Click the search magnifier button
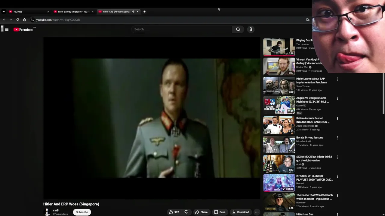Screen dimensions: 385x216 238,29
